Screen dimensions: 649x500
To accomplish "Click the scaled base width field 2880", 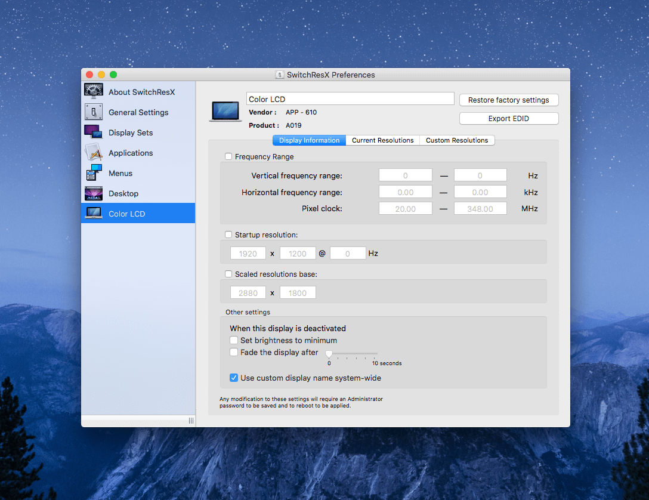I will click(248, 292).
